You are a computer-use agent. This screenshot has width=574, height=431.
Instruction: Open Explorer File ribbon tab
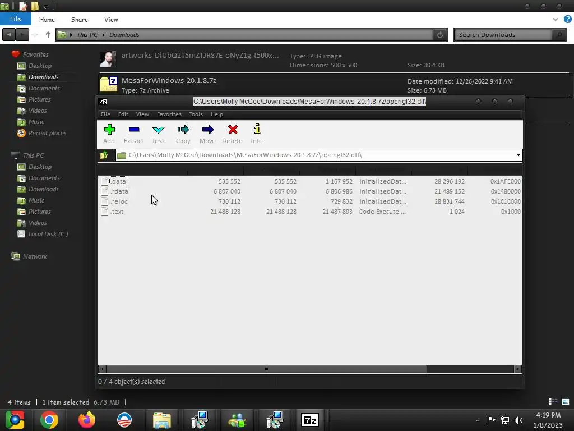(15, 19)
